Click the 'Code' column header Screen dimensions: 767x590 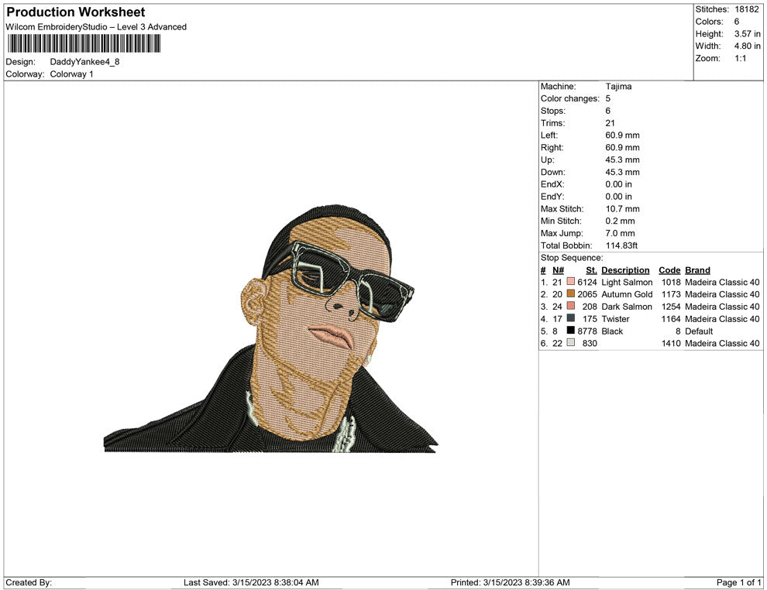point(669,269)
